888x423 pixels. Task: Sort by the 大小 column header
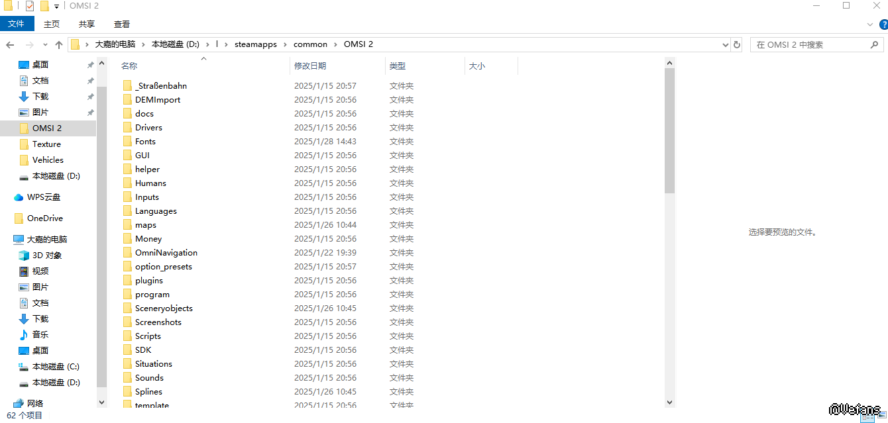pyautogui.click(x=477, y=66)
